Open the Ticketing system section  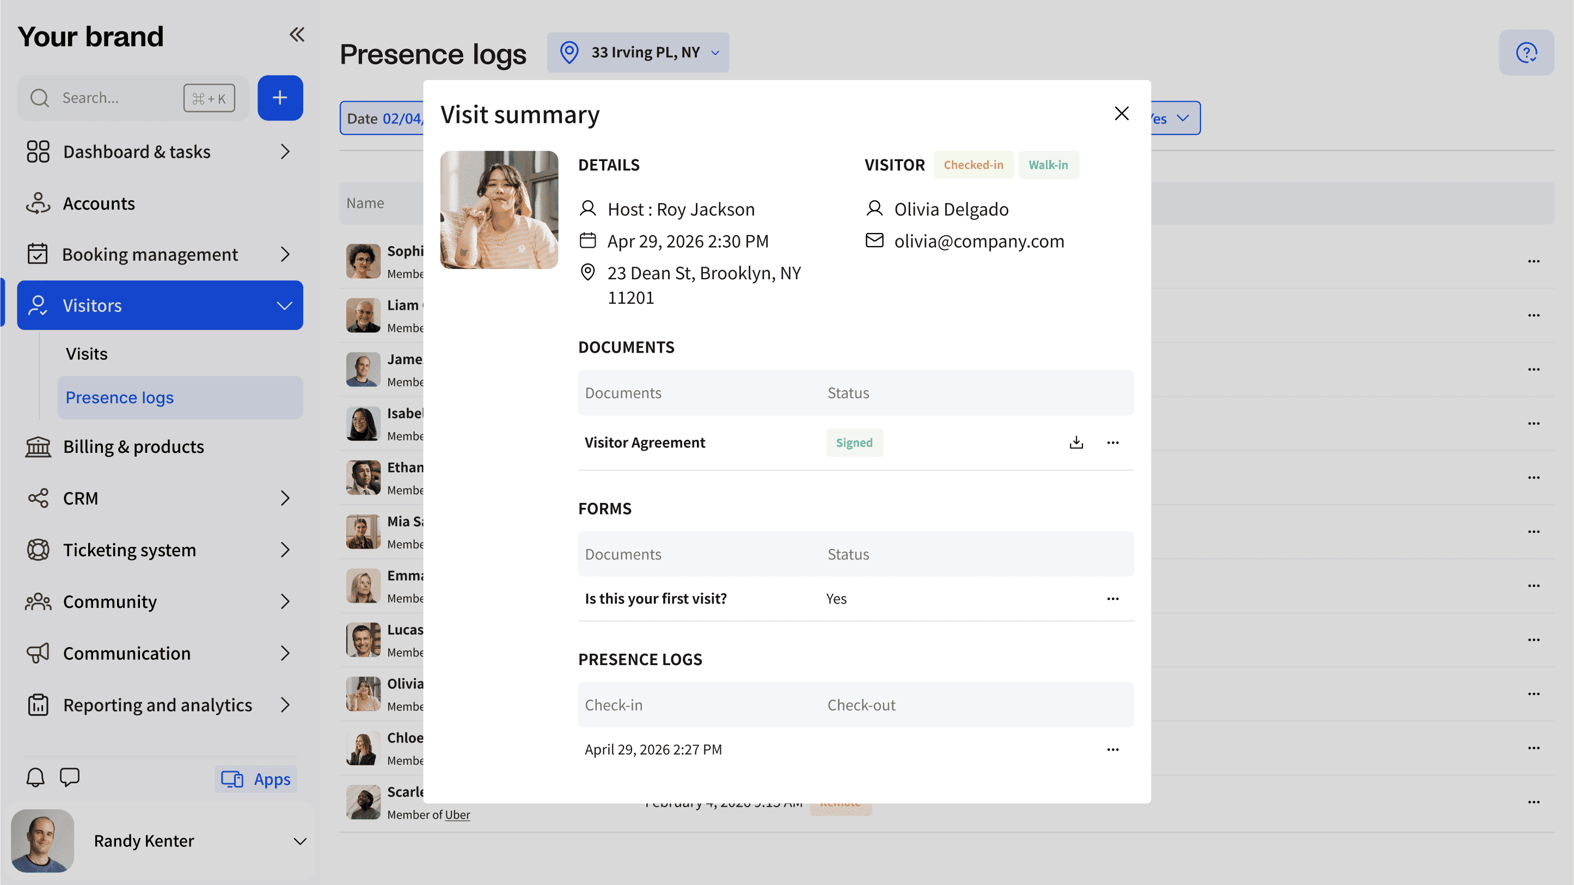pos(130,550)
